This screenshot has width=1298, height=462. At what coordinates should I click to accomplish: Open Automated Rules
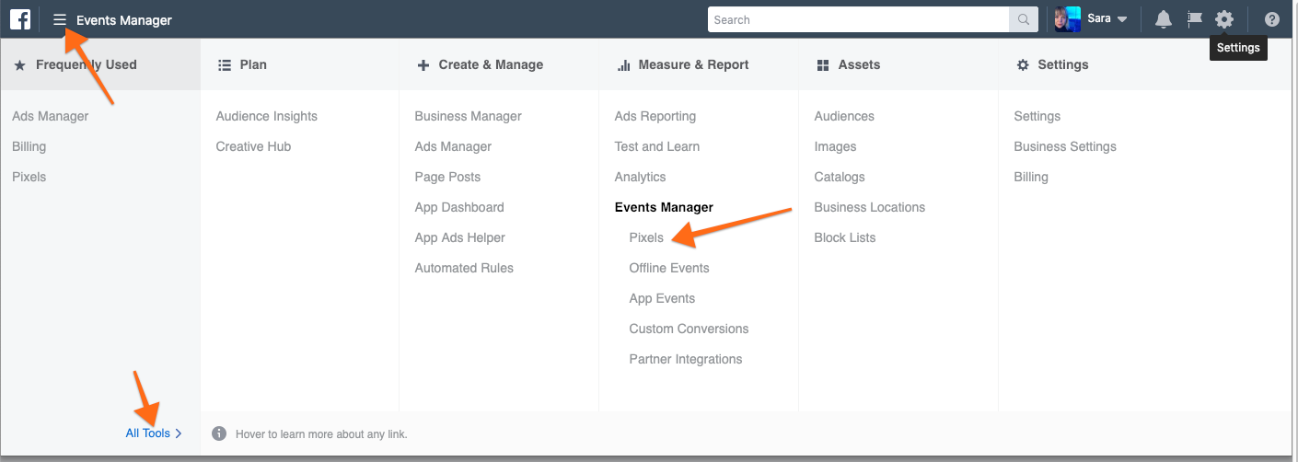464,268
